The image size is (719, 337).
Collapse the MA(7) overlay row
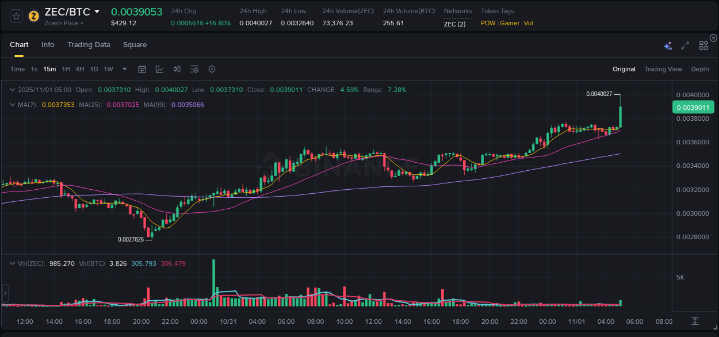[x=13, y=105]
